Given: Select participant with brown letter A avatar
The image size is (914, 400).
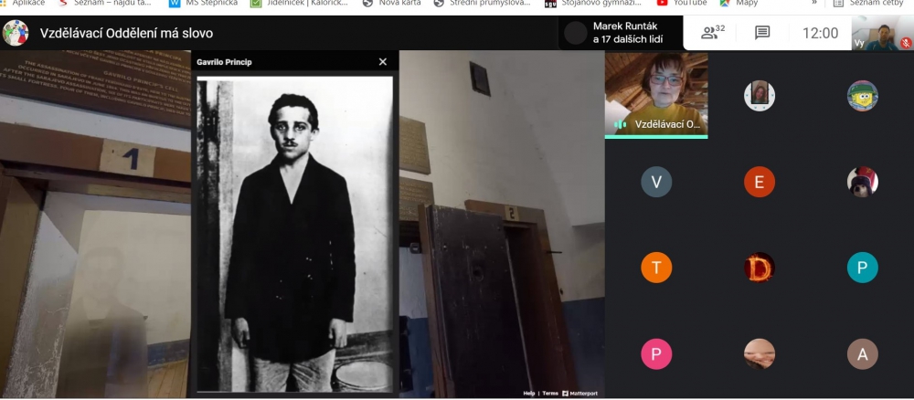Looking at the screenshot, I should [862, 354].
